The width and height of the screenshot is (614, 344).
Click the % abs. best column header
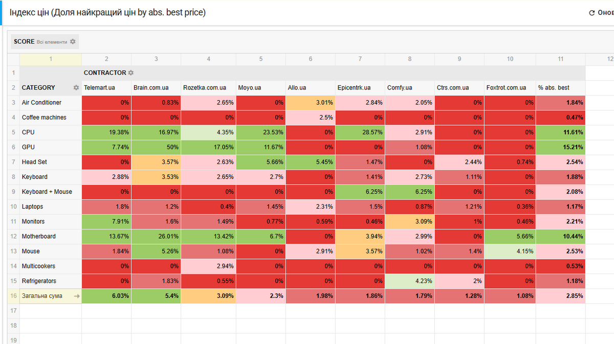pyautogui.click(x=554, y=88)
